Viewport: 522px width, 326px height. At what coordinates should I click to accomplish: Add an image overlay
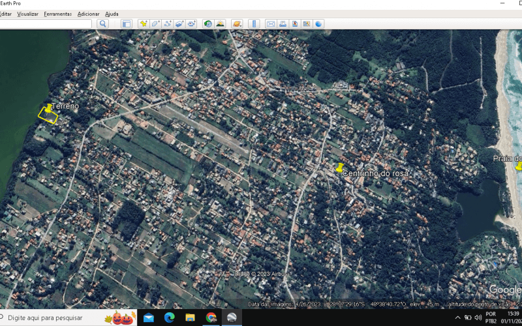point(179,23)
